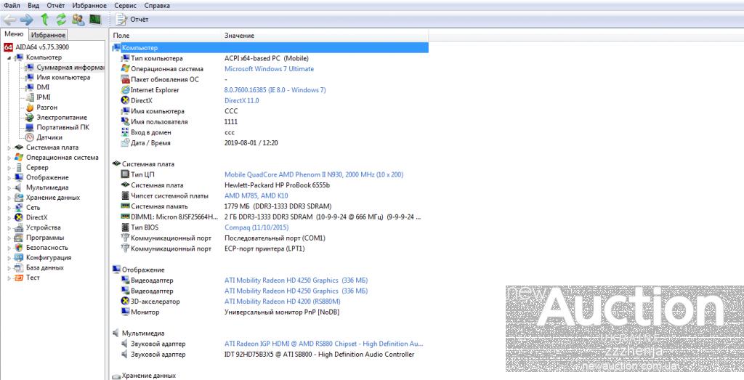Image resolution: width=744 pixels, height=380 pixels.
Task: Expand the Сервер tree node
Action: click(x=9, y=167)
